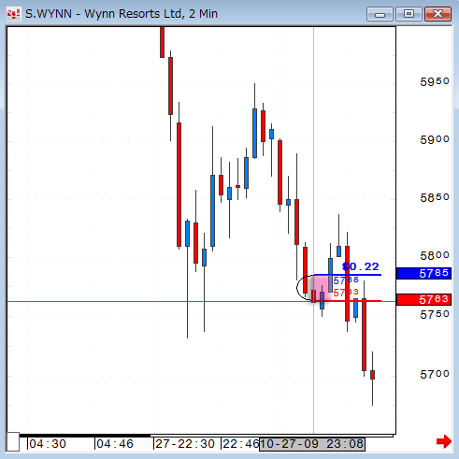The height and width of the screenshot is (459, 459).
Task: Click the red arrow at bottom right
Action: [444, 441]
